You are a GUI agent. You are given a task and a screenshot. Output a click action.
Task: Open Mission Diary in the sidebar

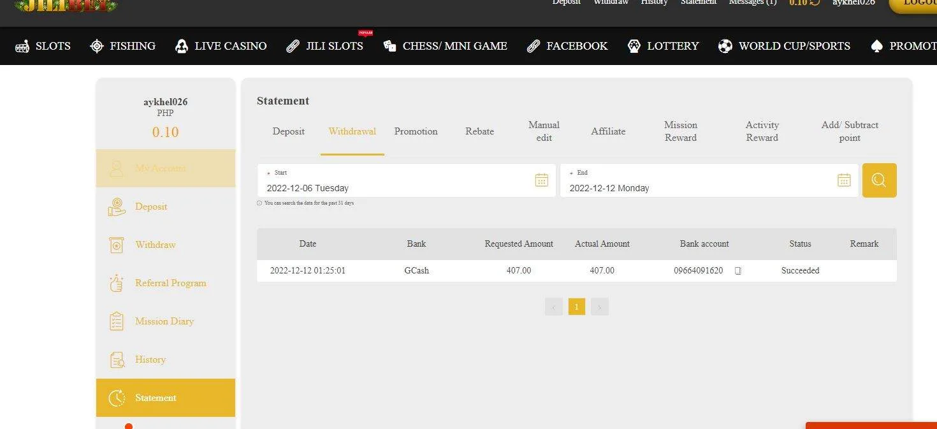point(166,321)
